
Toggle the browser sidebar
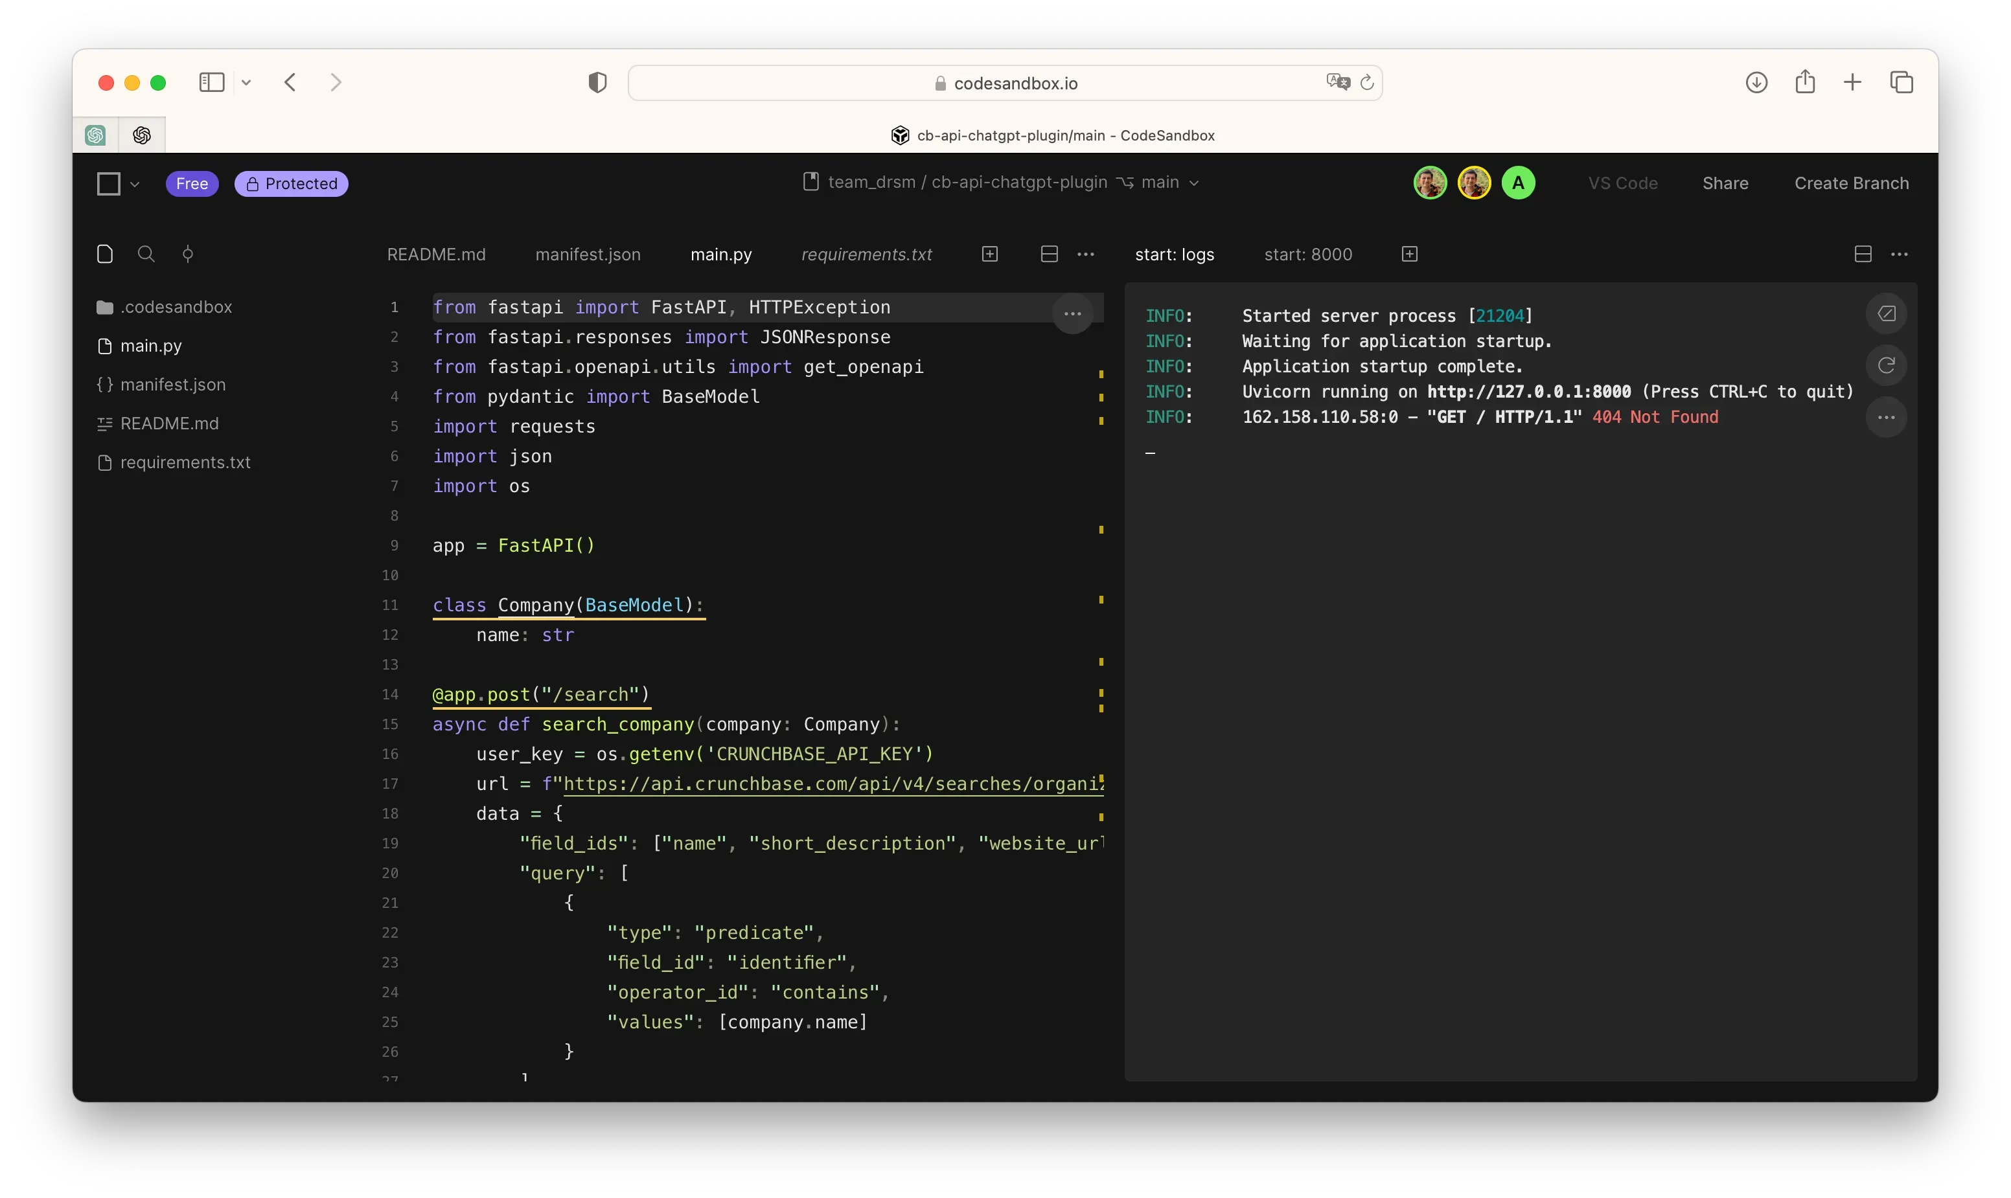tap(211, 82)
